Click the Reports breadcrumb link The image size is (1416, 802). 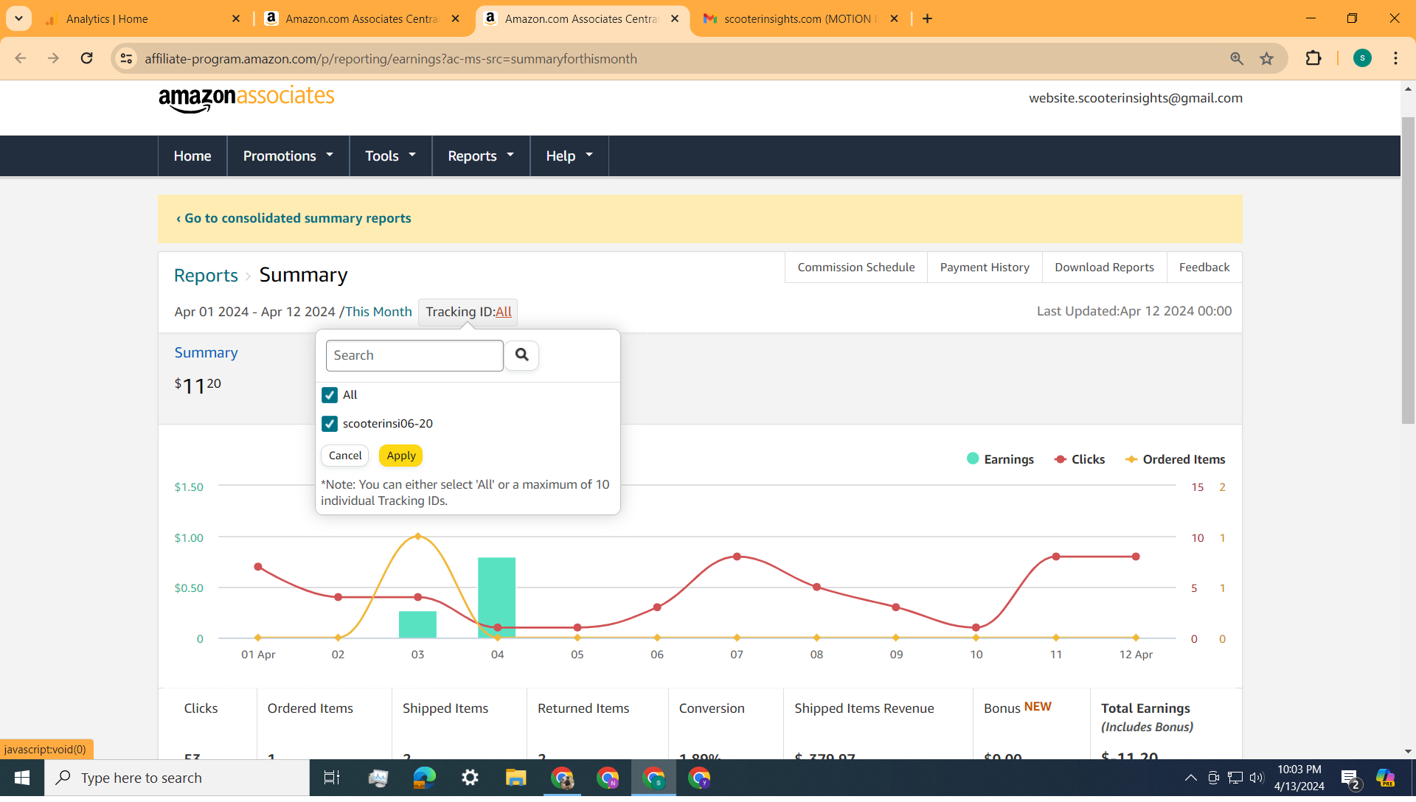pyautogui.click(x=206, y=275)
